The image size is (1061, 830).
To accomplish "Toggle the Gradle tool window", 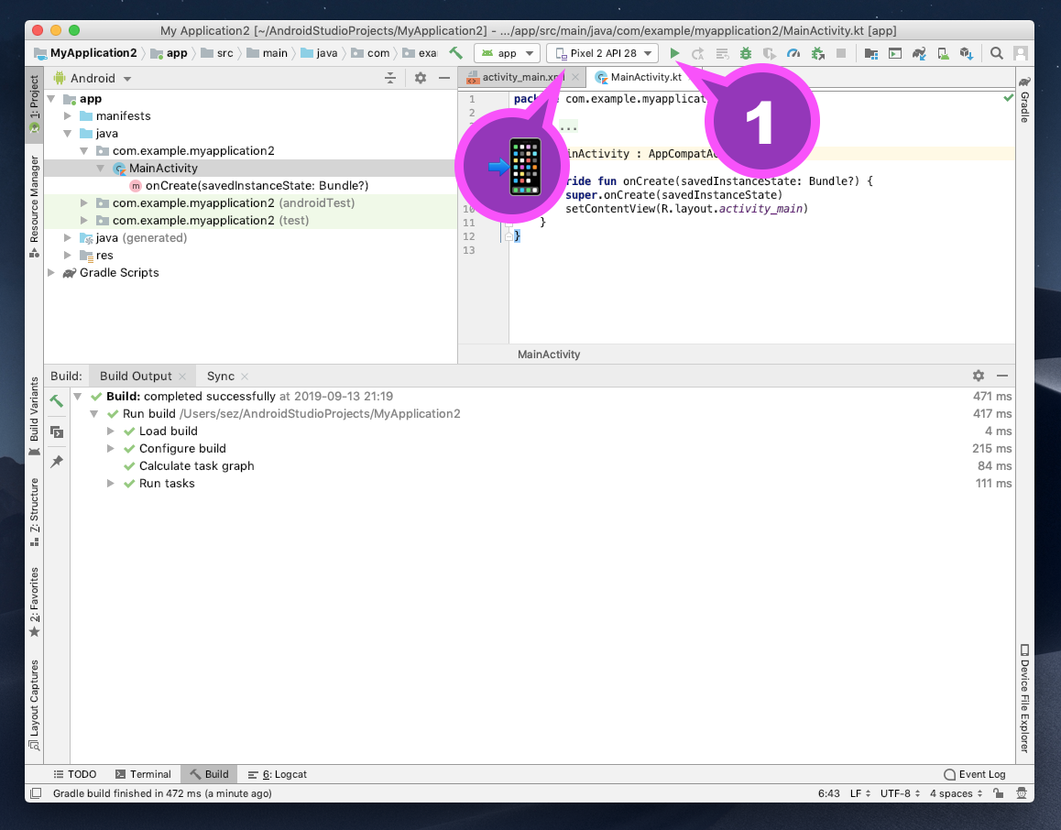I will point(1024,99).
